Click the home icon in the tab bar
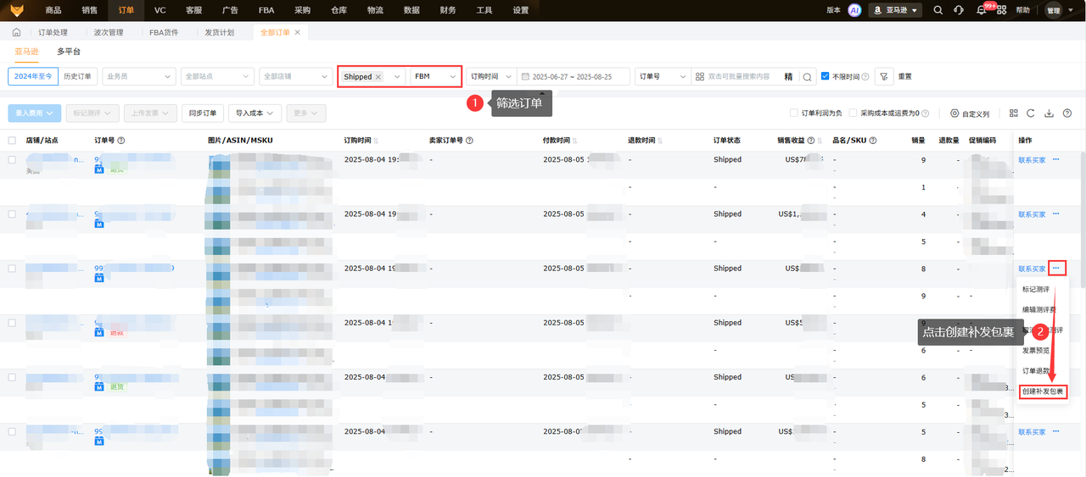This screenshot has height=477, width=1086. [17, 32]
